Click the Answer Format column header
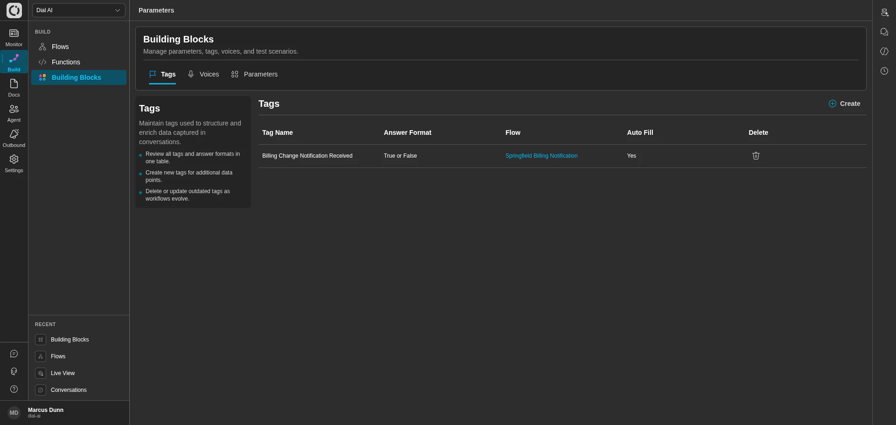Image resolution: width=896 pixels, height=425 pixels. click(x=407, y=132)
